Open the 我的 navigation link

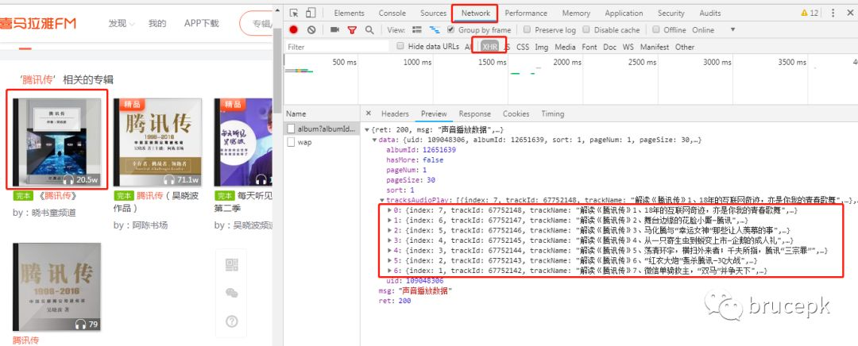click(157, 23)
